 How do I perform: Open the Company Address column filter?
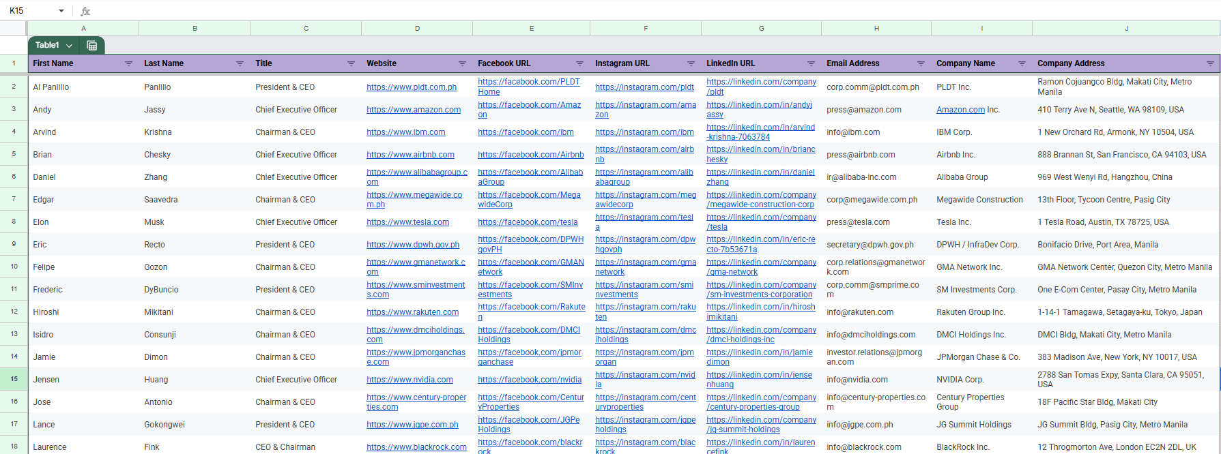[x=1210, y=63]
